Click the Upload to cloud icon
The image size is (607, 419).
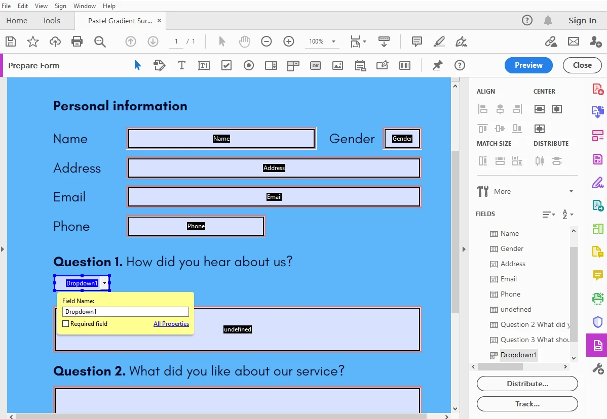pos(55,41)
